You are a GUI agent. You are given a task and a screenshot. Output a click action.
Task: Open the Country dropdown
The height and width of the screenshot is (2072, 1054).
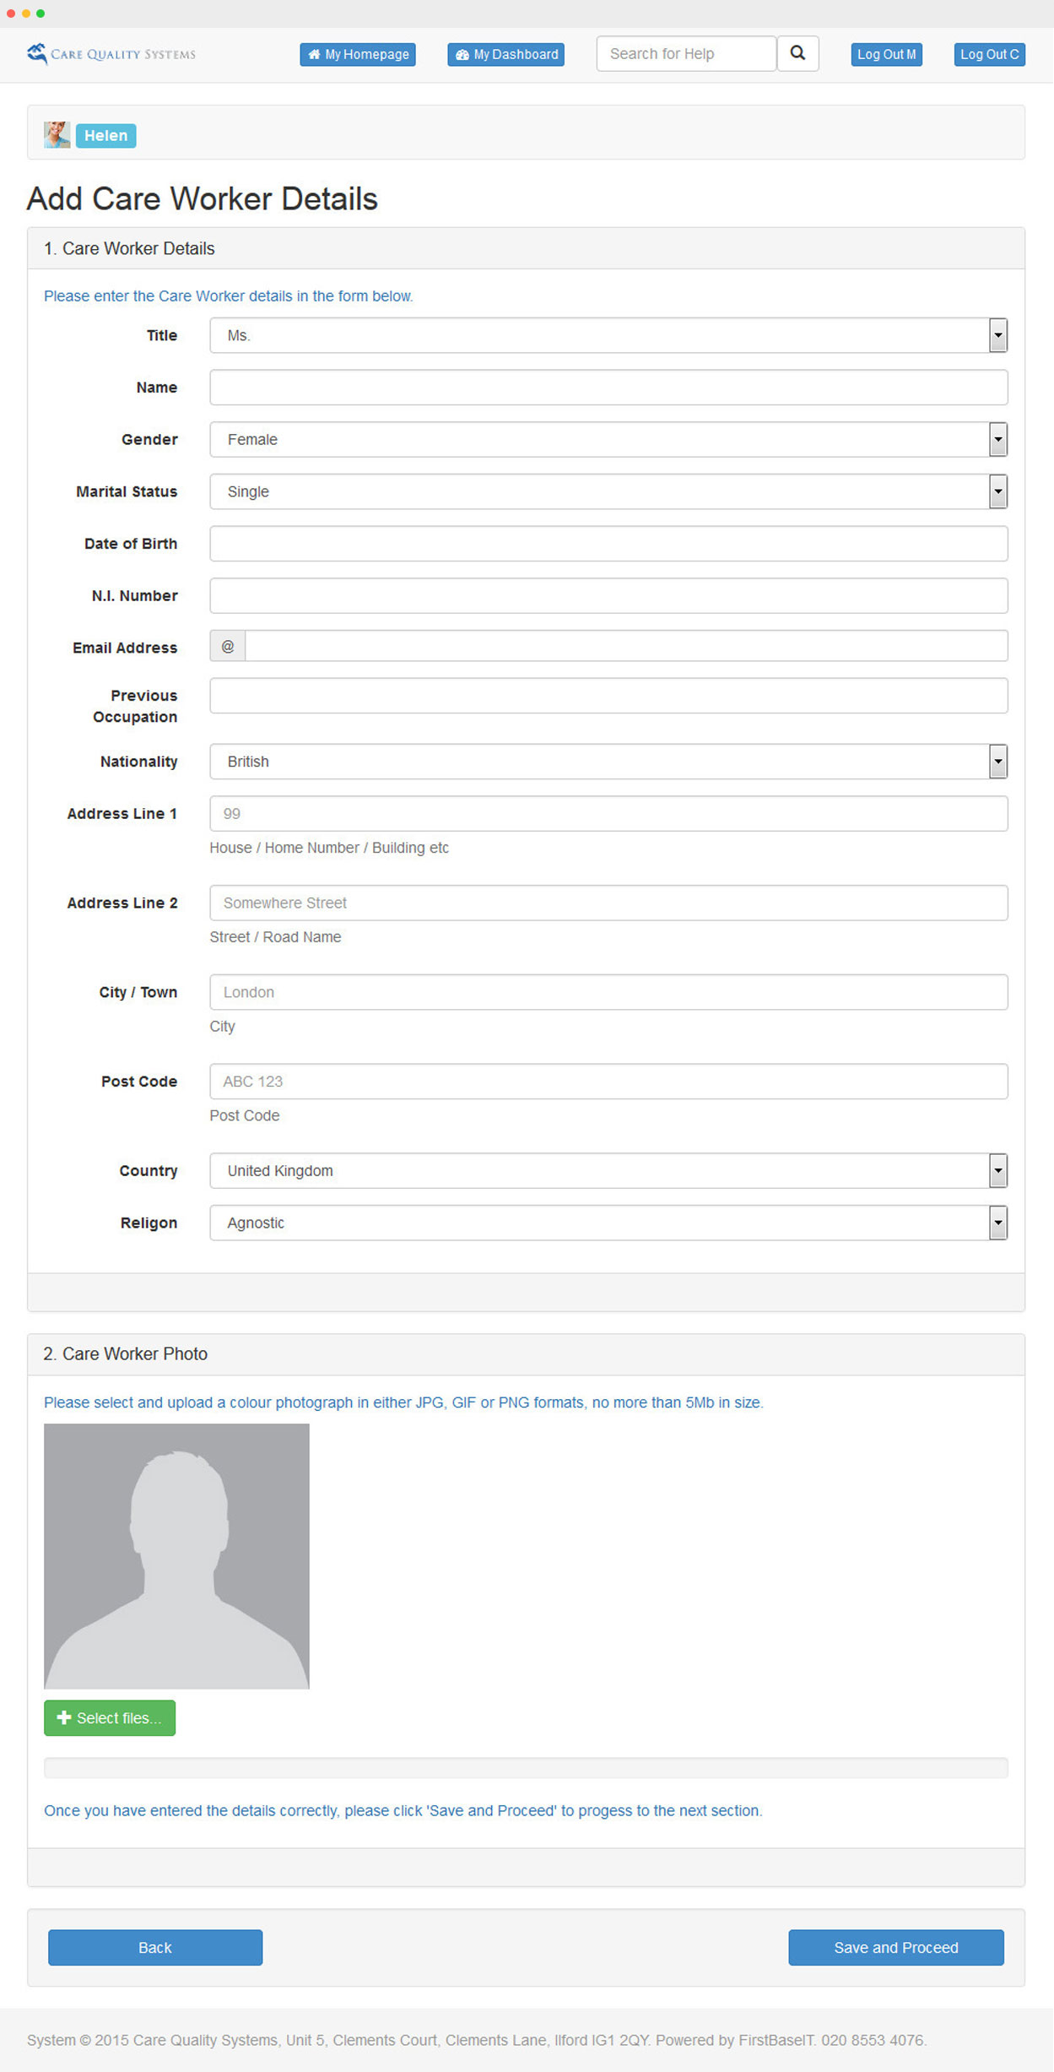(x=608, y=1171)
